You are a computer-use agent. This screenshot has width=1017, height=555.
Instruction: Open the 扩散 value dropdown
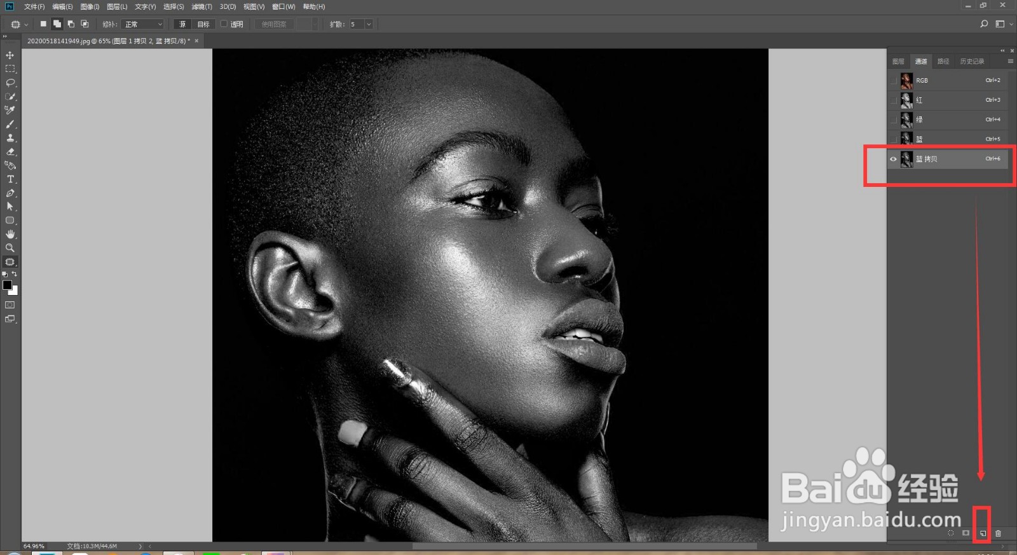point(369,24)
